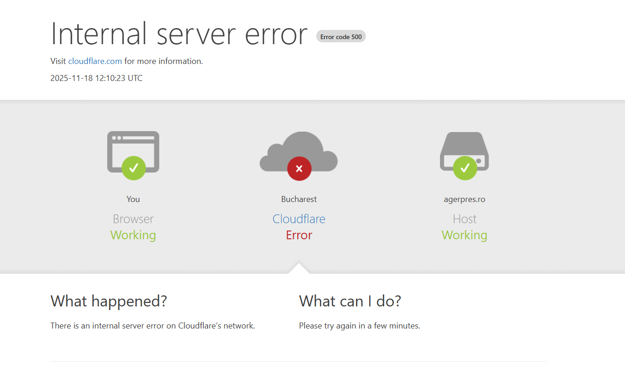
Task: Click the Working status under Host
Action: [464, 235]
